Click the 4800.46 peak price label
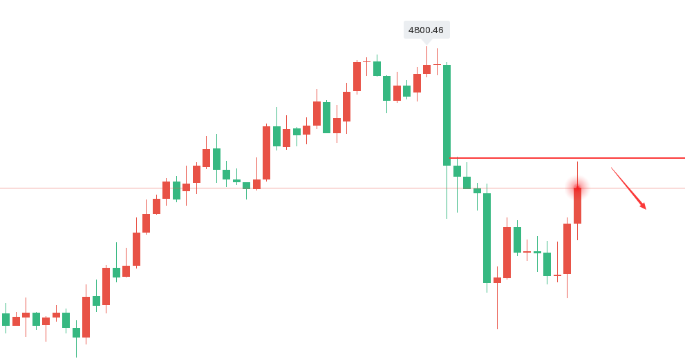This screenshot has width=685, height=361. pos(426,30)
